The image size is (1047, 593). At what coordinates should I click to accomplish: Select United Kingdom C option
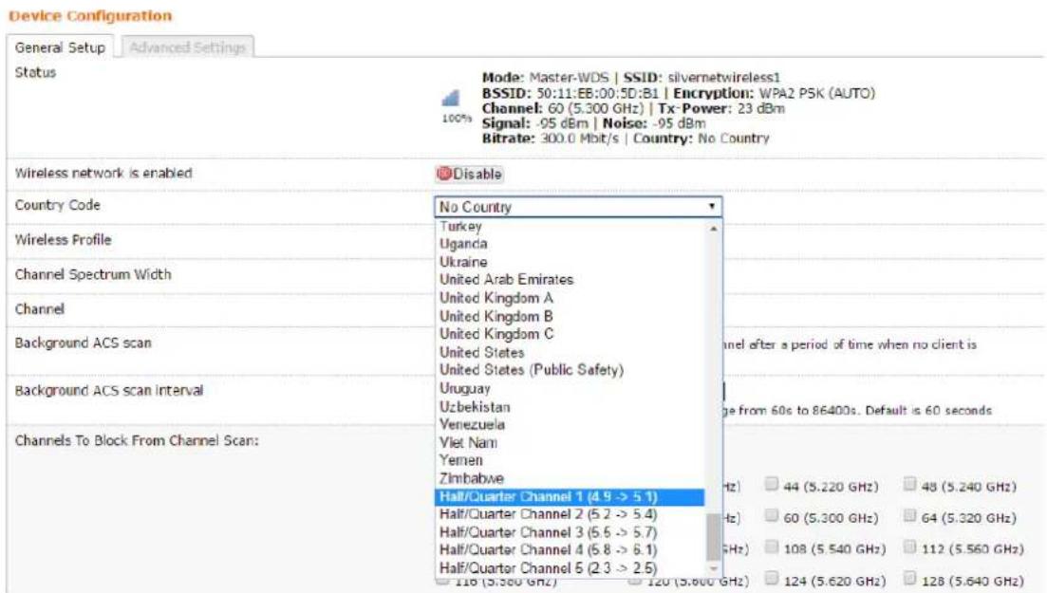pyautogui.click(x=495, y=334)
